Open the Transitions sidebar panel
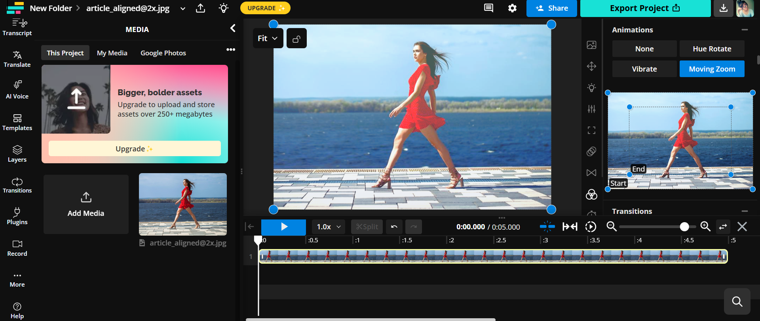 coord(17,185)
